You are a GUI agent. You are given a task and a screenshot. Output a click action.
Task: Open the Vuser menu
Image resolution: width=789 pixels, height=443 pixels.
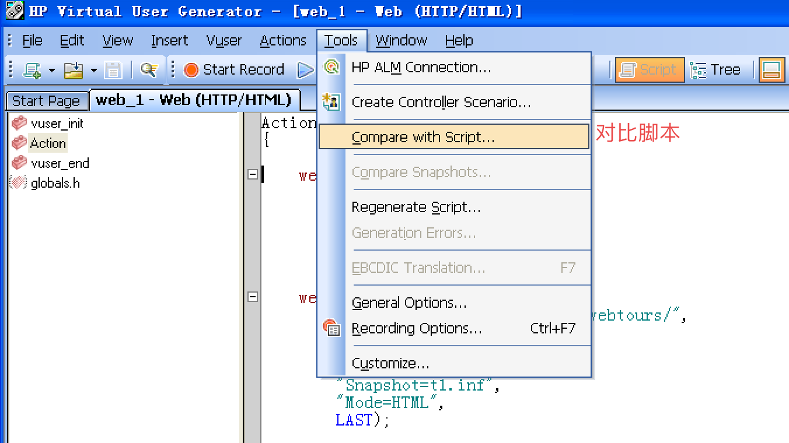224,41
